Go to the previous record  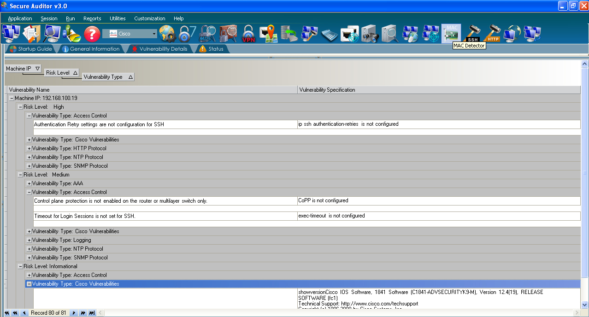tap(24, 313)
